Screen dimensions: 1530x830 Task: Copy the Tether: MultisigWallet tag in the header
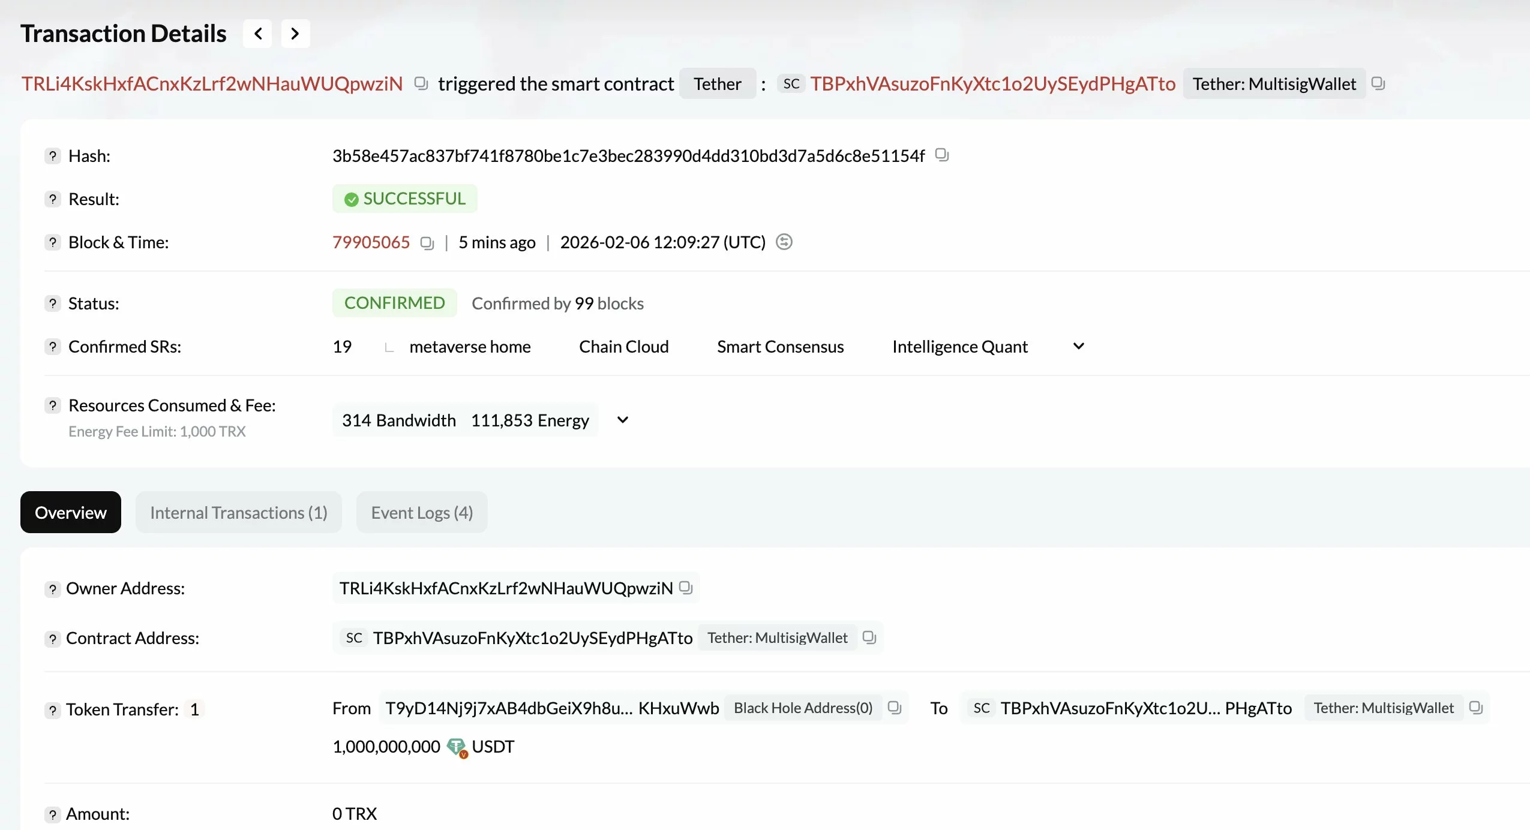1378,83
